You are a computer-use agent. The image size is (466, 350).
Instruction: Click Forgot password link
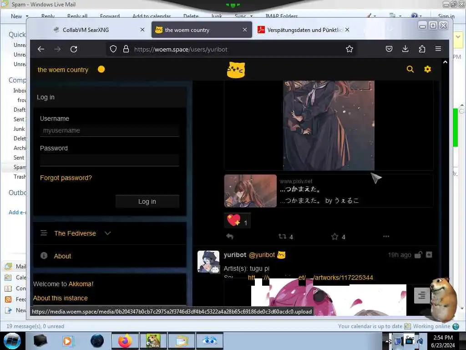coord(66,178)
